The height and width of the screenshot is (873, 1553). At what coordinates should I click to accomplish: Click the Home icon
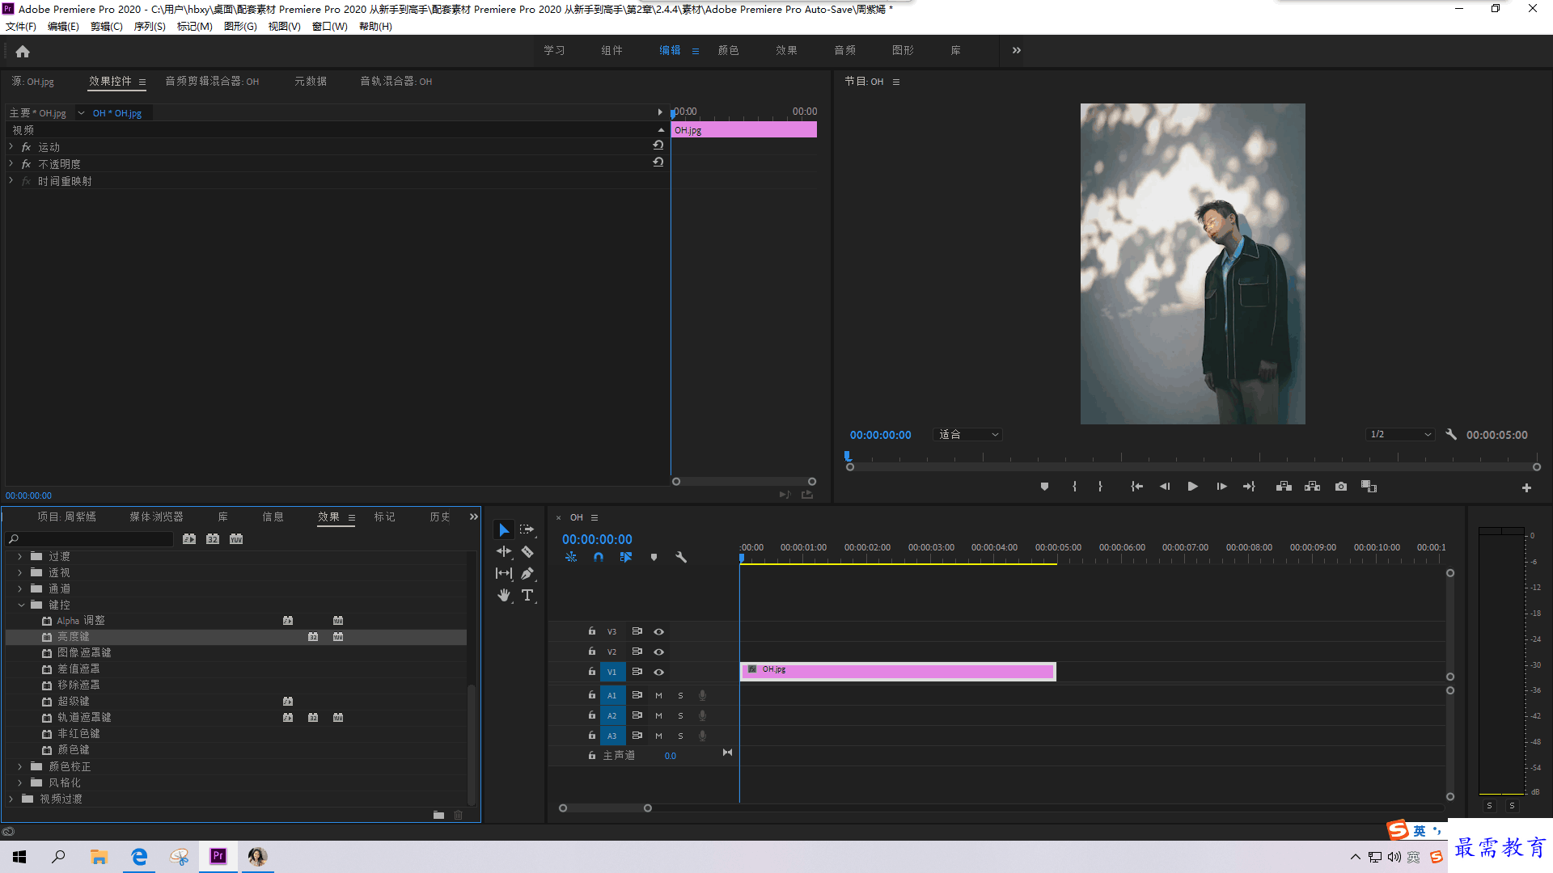23,52
